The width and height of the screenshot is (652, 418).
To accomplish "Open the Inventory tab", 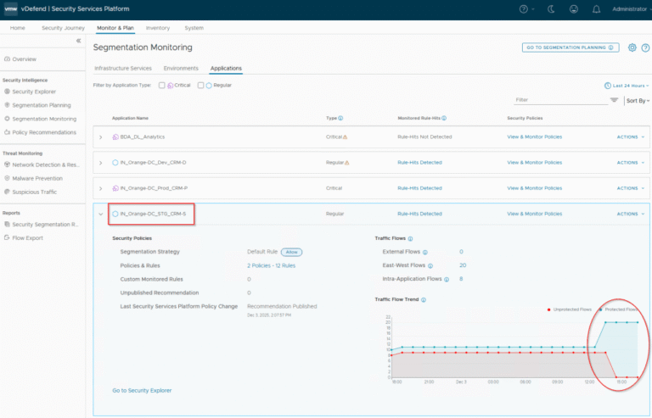I will [x=158, y=28].
